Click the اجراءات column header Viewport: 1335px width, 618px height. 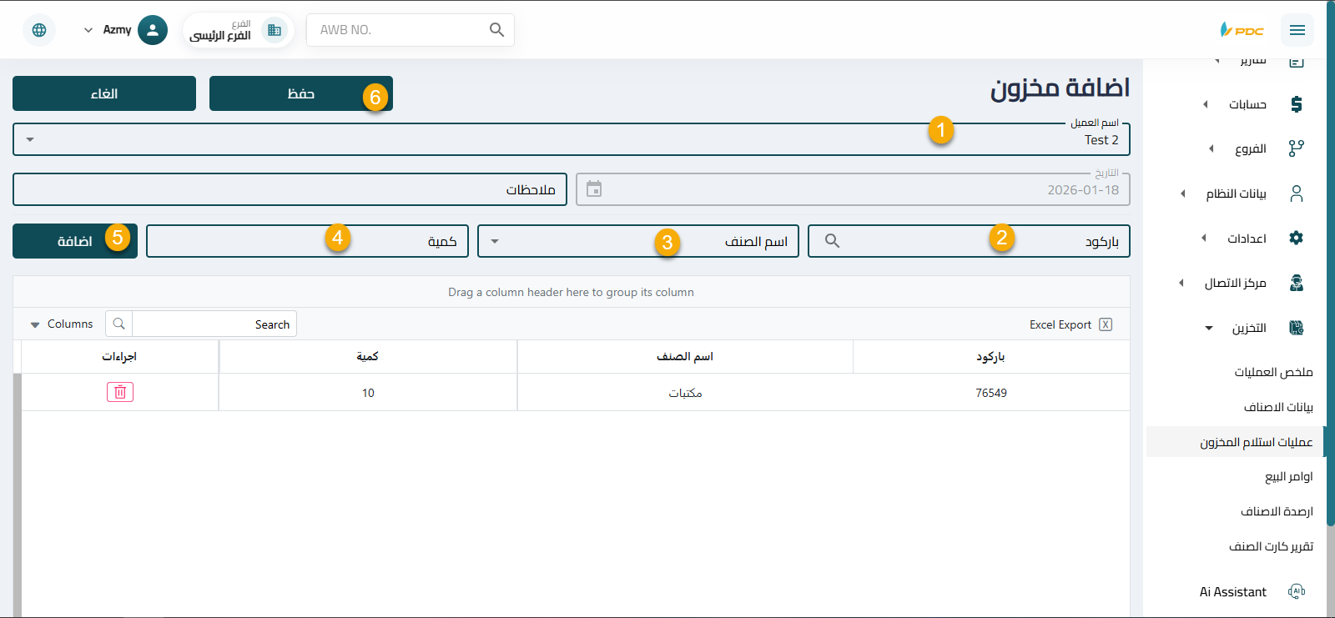pyautogui.click(x=119, y=356)
